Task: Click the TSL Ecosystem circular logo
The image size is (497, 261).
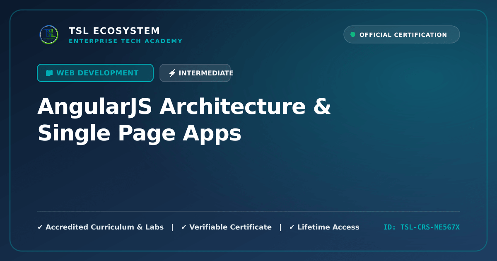Action: [x=49, y=35]
